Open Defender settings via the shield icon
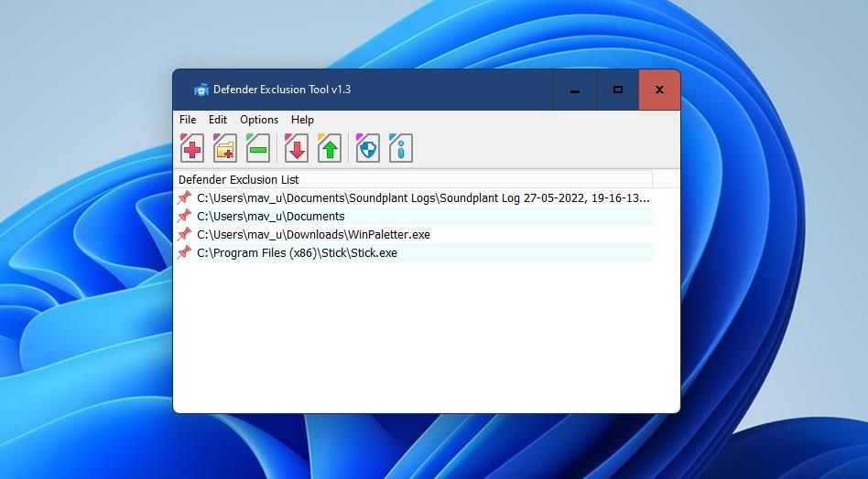This screenshot has width=868, height=479. tap(368, 148)
